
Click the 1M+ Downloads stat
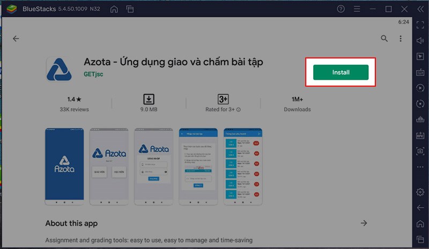297,104
